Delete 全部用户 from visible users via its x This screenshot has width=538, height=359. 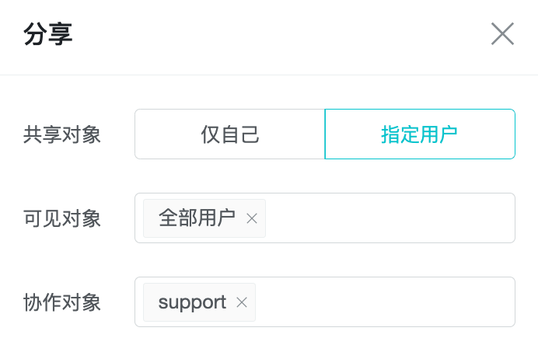pyautogui.click(x=252, y=218)
